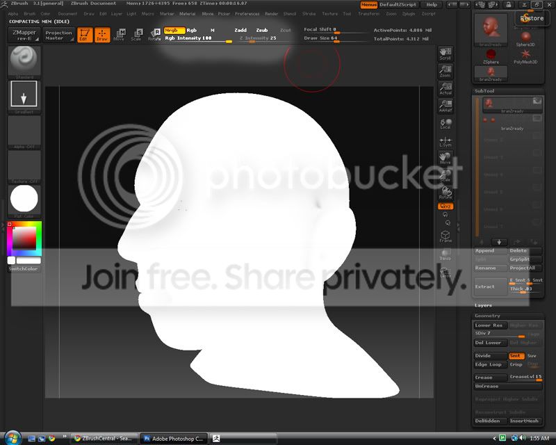Image resolution: width=556 pixels, height=445 pixels.
Task: Open the Preferences menu
Action: (247, 14)
